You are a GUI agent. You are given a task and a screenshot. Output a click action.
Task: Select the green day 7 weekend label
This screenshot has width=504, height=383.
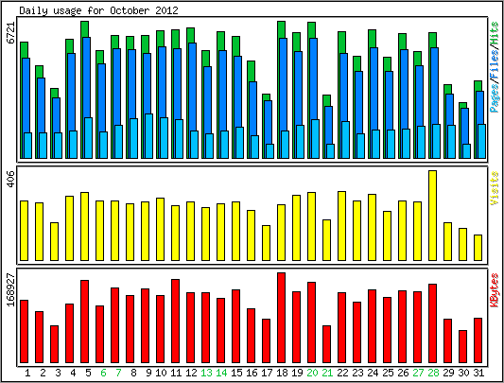[x=118, y=373]
